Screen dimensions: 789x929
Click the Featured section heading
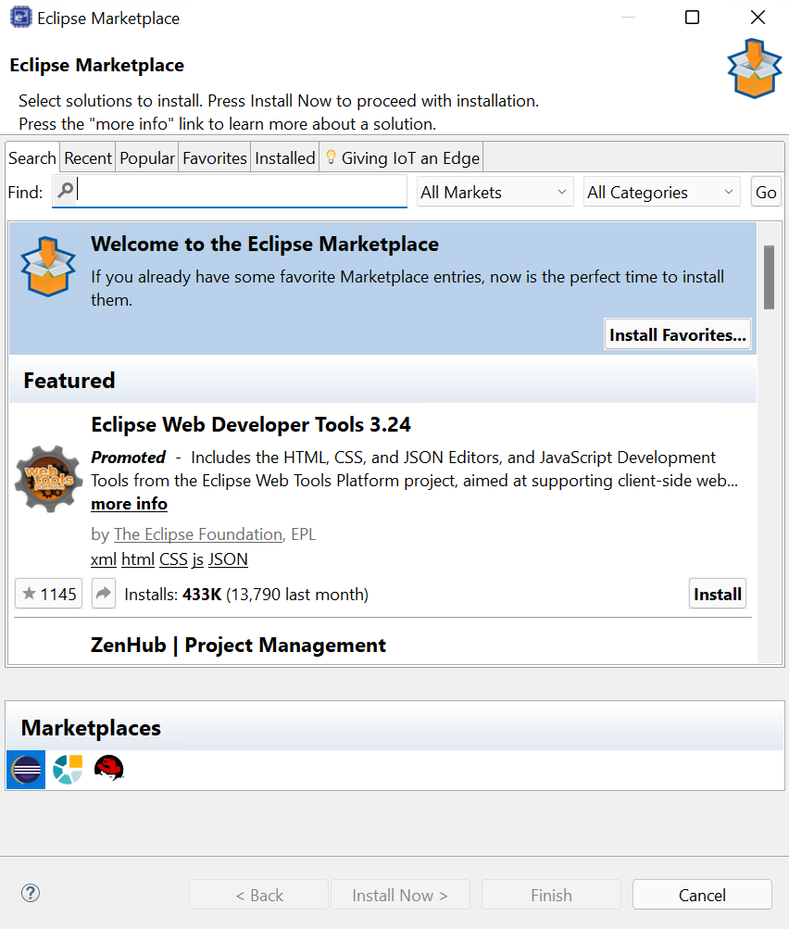point(69,381)
